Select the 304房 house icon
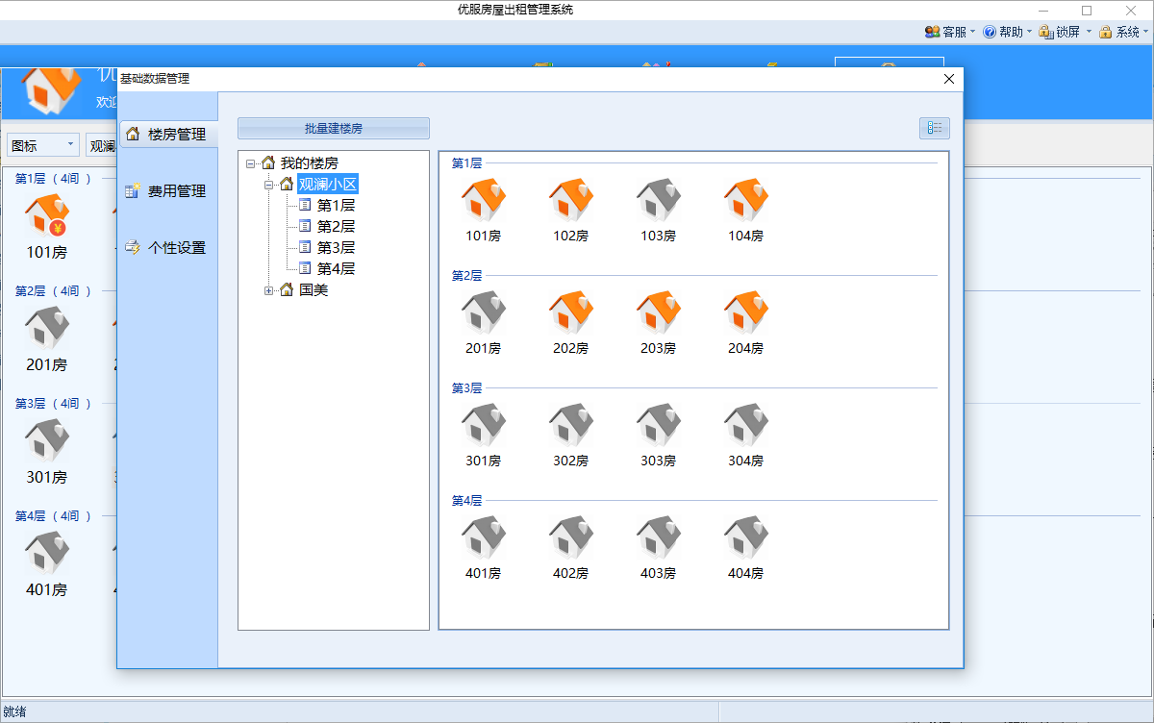The height and width of the screenshot is (723, 1154). pos(745,426)
